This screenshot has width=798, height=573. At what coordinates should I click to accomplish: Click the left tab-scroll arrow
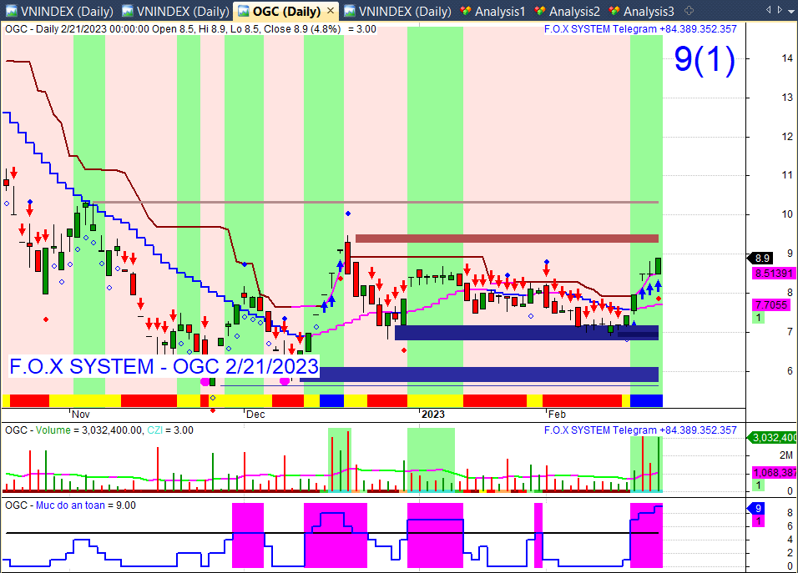coord(769,10)
